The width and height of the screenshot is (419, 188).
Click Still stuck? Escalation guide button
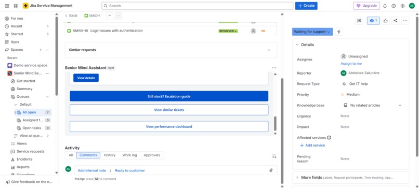pyautogui.click(x=169, y=96)
